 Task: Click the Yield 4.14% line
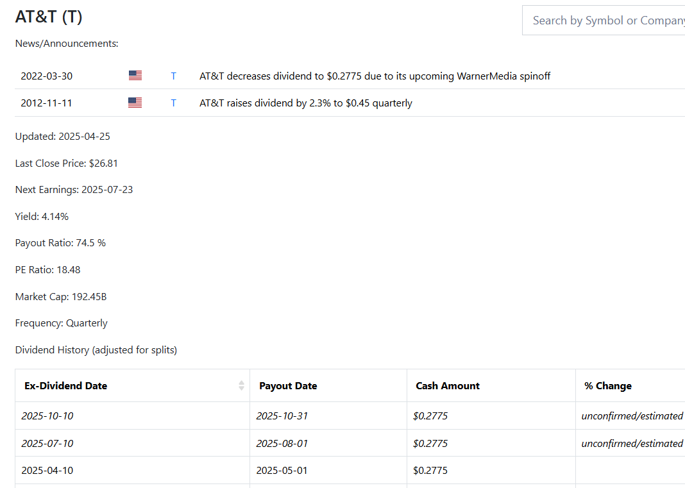pyautogui.click(x=42, y=217)
